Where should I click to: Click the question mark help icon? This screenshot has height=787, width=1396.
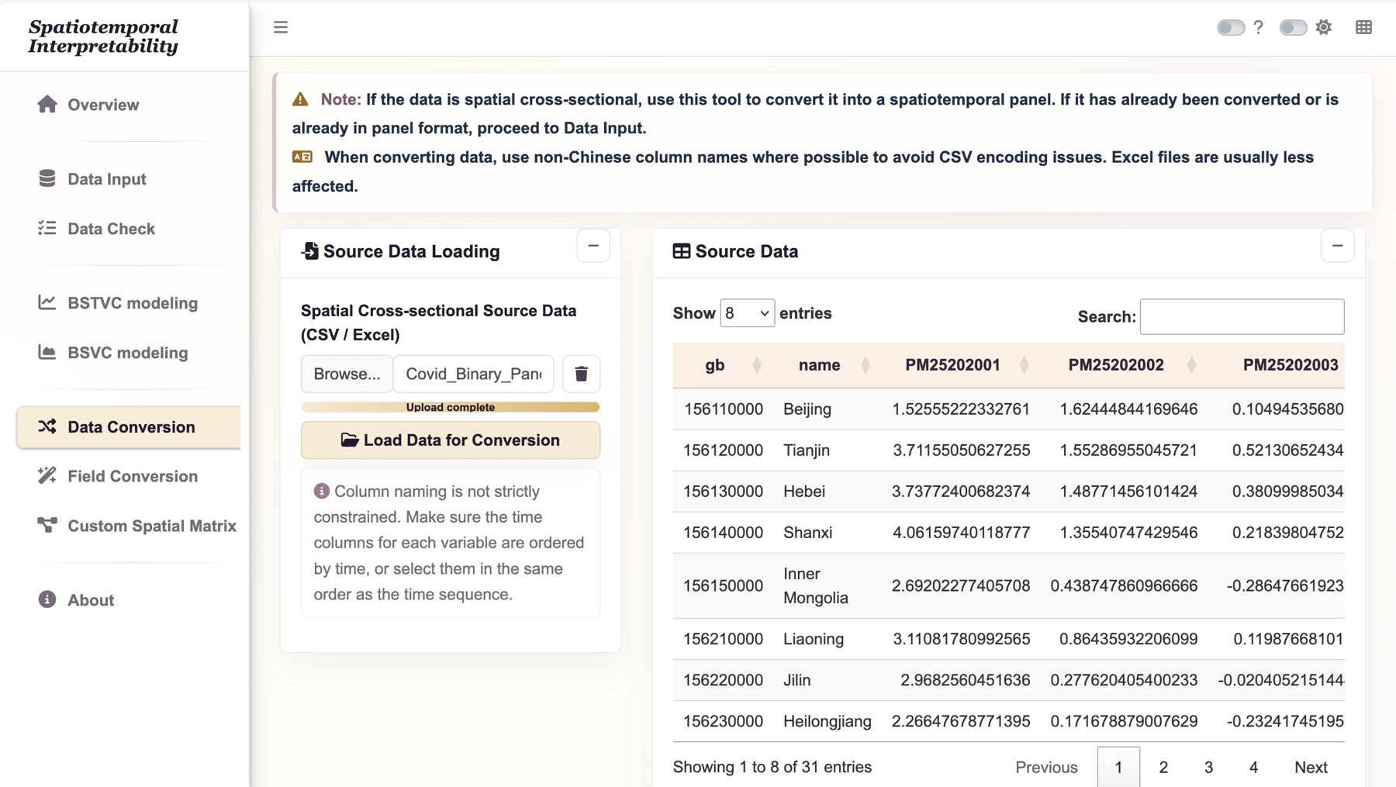tap(1259, 27)
